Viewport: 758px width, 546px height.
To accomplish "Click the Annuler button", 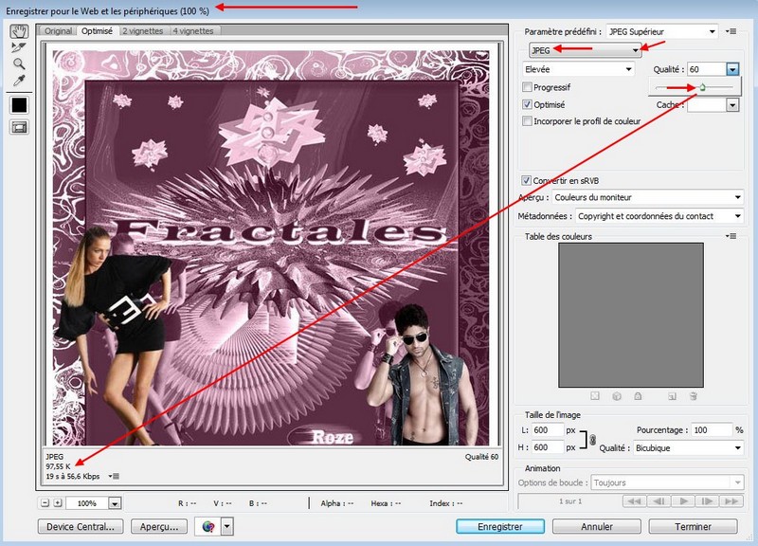I will [x=595, y=526].
